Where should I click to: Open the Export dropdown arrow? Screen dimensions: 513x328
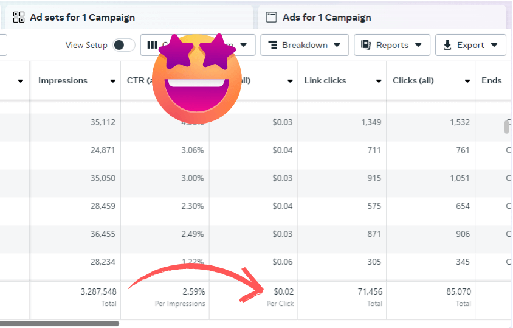[494, 45]
